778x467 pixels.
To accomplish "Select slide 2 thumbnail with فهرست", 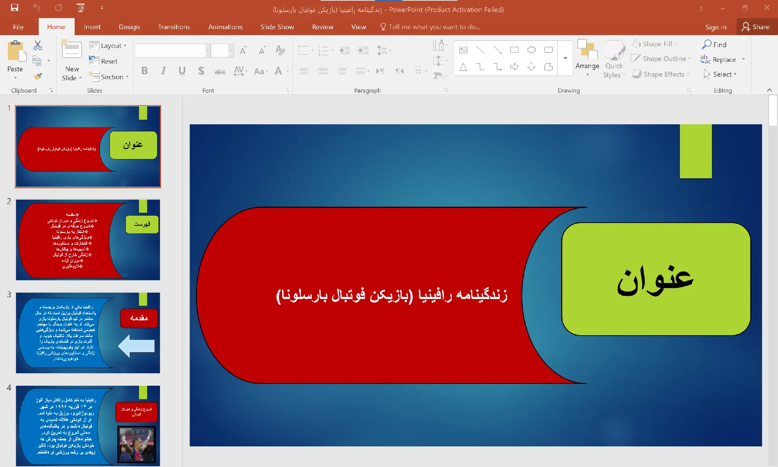I will [88, 240].
